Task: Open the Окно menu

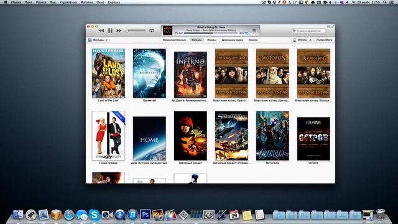Action: point(100,2)
